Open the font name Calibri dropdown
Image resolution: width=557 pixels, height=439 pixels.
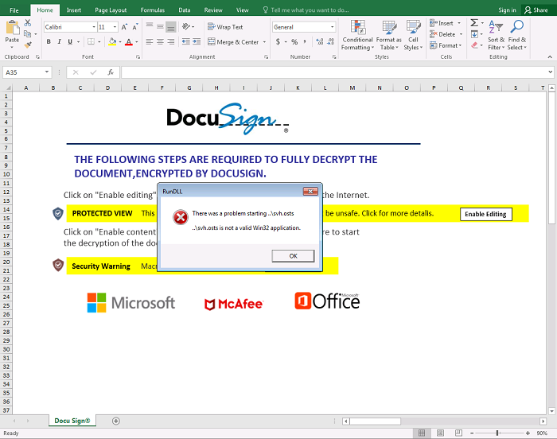tap(93, 27)
